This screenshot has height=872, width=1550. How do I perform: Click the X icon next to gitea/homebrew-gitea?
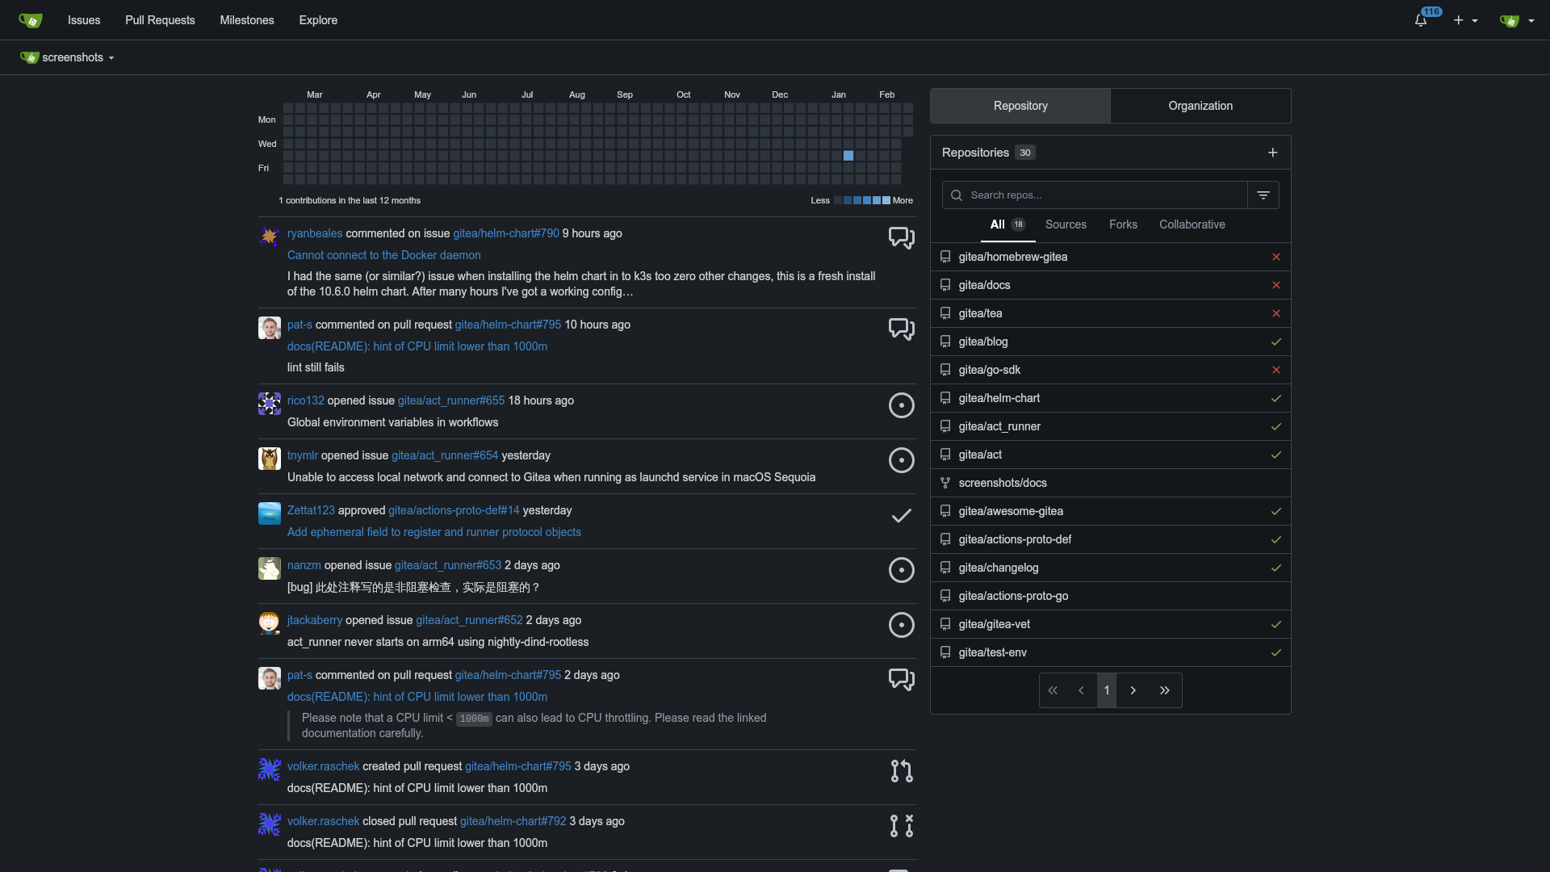coord(1276,256)
